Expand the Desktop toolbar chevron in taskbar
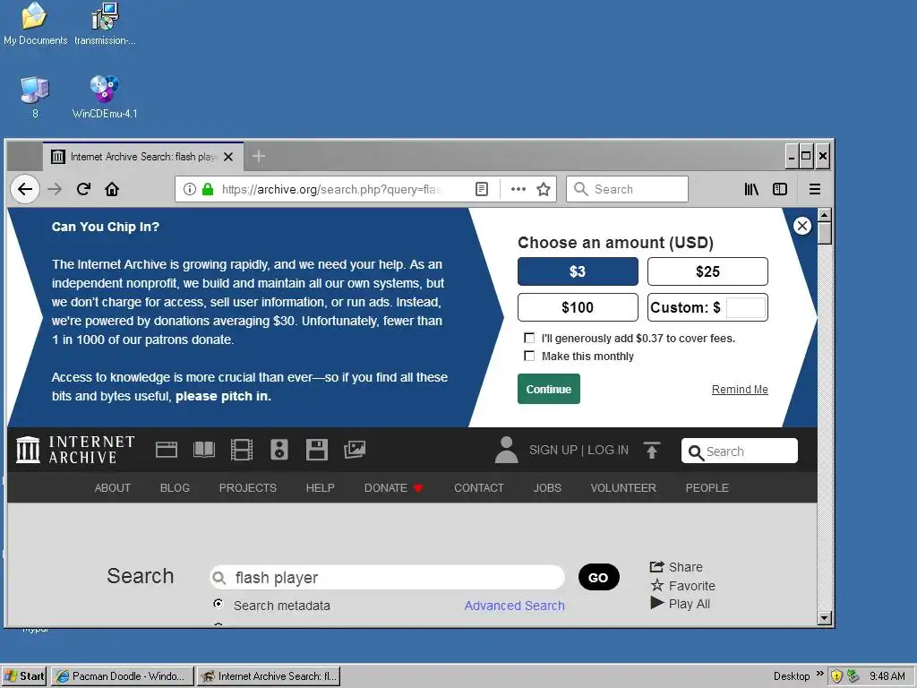917x688 pixels. [820, 674]
